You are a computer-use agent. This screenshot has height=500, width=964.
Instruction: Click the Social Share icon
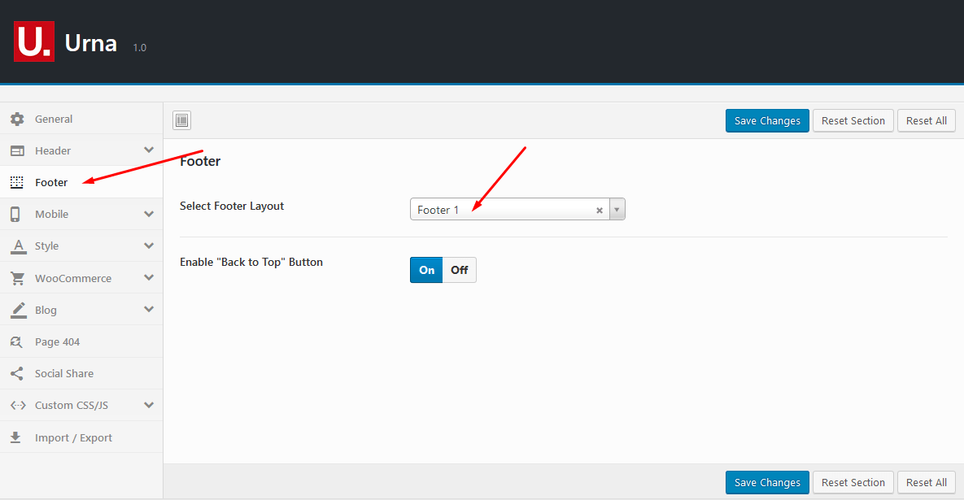click(16, 373)
